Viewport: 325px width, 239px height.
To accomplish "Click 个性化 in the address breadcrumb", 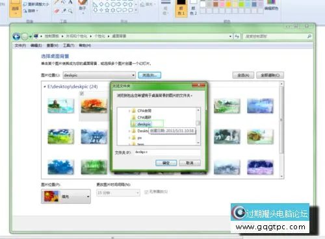I will pyautogui.click(x=99, y=36).
